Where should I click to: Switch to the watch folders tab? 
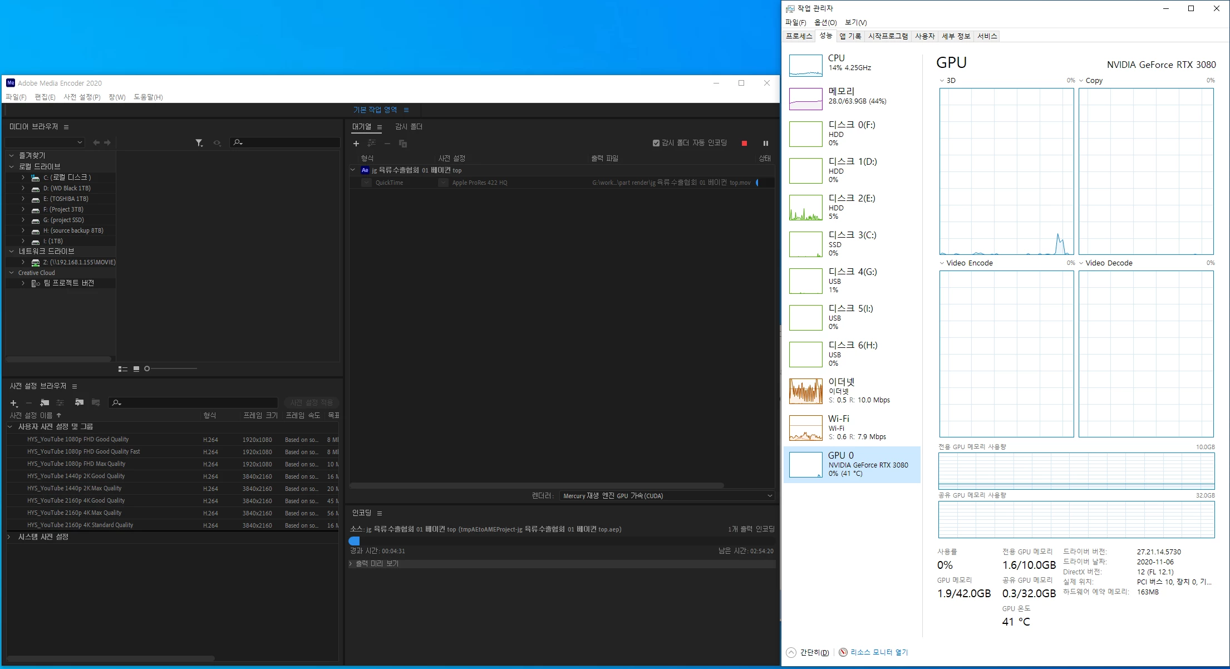(409, 127)
